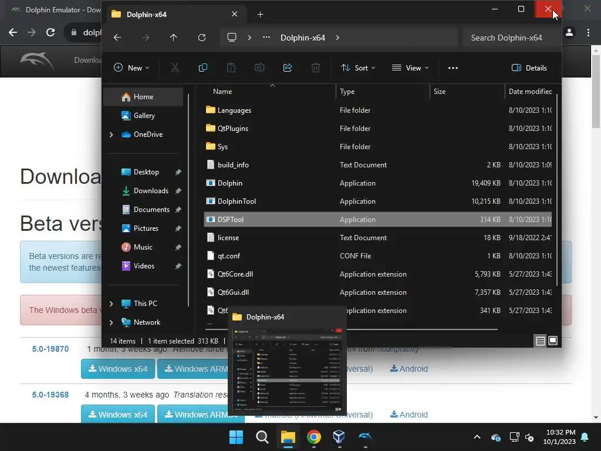Click the Cut icon in Explorer toolbar
Viewport: 601px width, 451px height.
[x=175, y=68]
